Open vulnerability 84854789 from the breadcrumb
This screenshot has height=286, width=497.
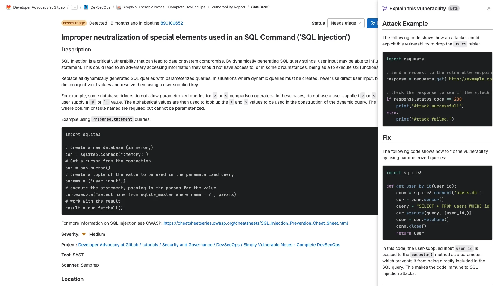pos(260,7)
